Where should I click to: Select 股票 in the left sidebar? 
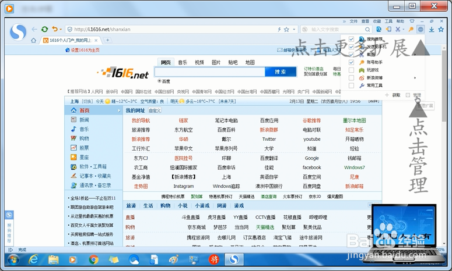pyautogui.click(x=84, y=148)
